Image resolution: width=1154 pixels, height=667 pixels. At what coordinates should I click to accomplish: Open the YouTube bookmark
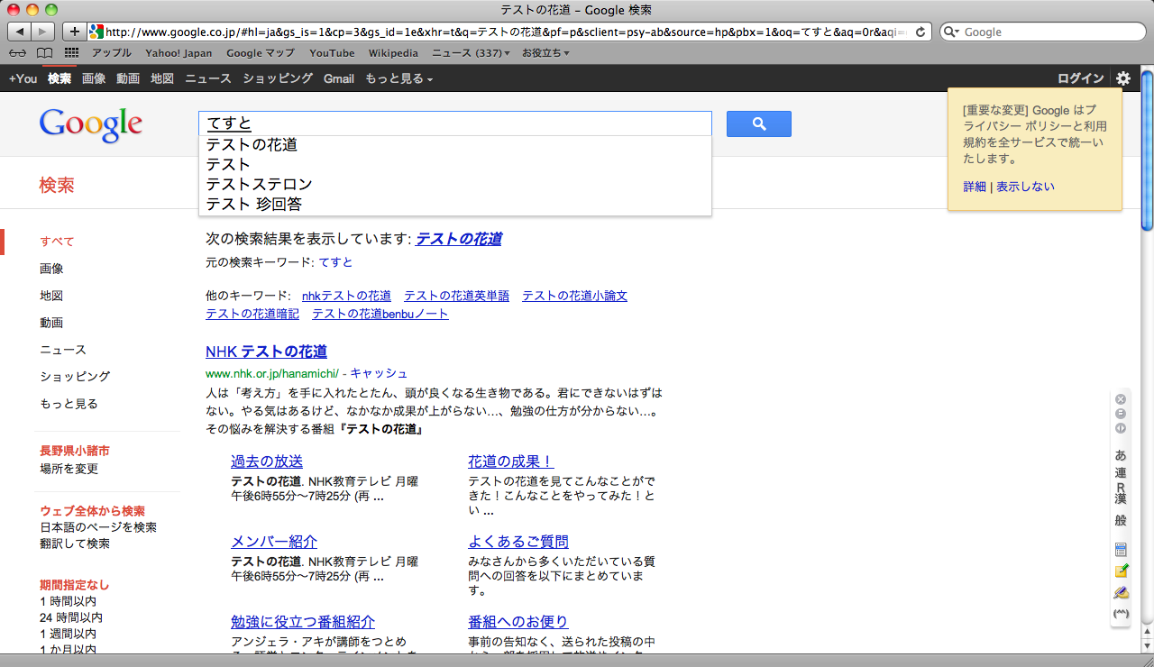(332, 53)
